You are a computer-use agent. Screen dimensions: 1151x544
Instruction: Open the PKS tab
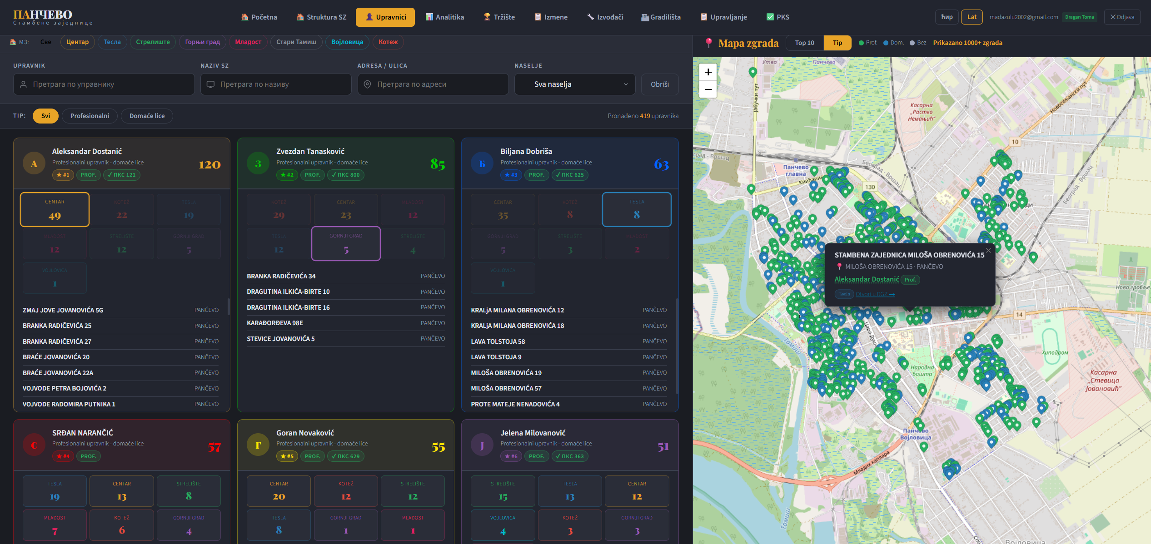pyautogui.click(x=778, y=17)
